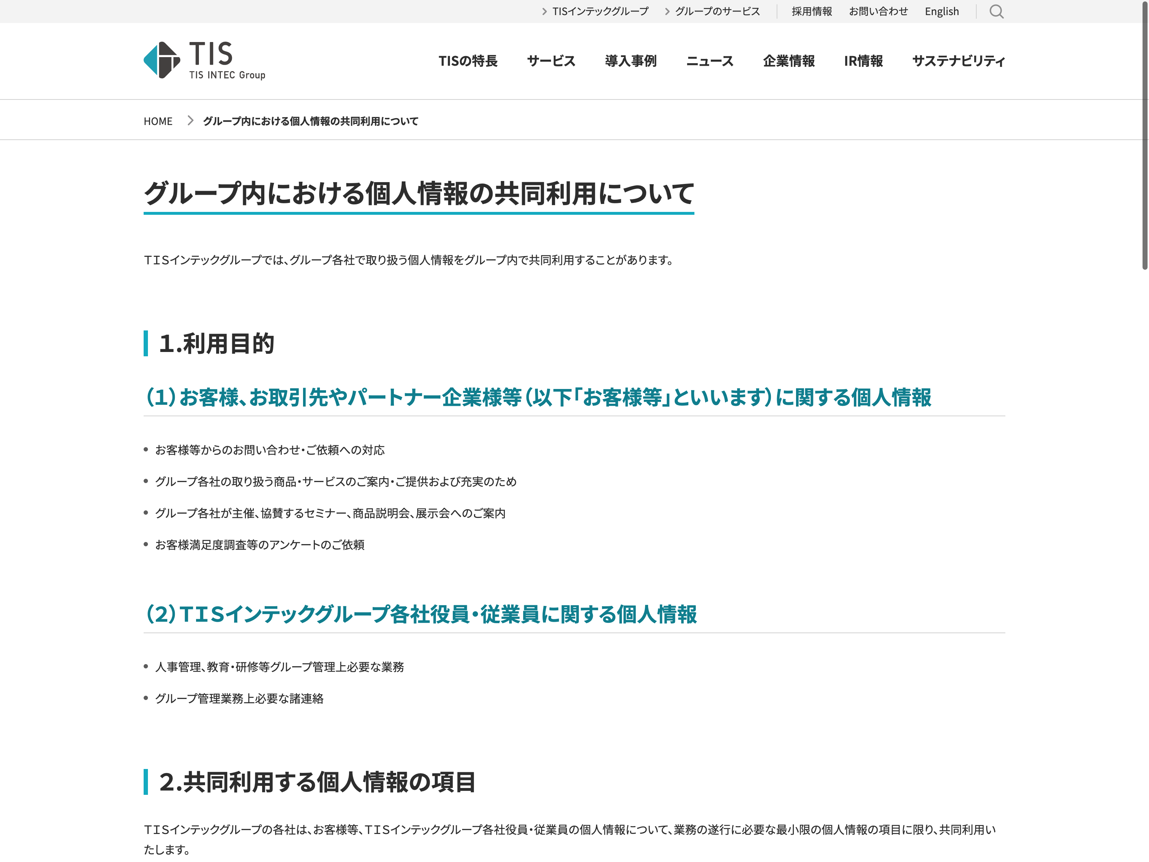Click the page vertical scrollbar thumb
This screenshot has height=862, width=1149.
coord(1144,135)
